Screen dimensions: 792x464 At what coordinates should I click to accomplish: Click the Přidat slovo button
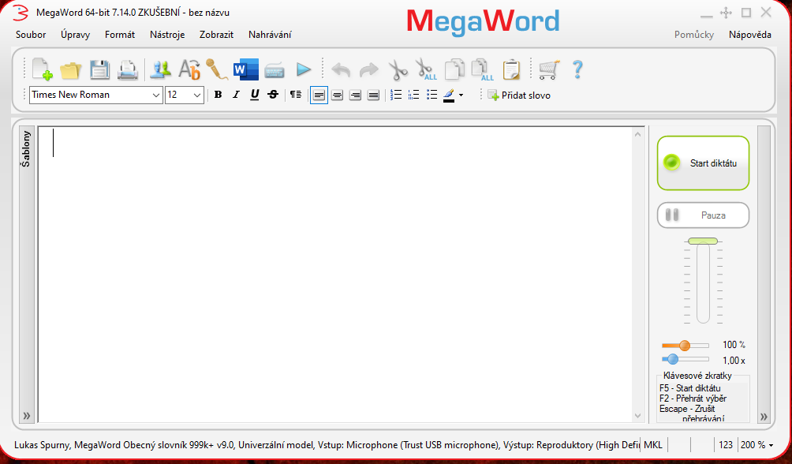pos(519,95)
